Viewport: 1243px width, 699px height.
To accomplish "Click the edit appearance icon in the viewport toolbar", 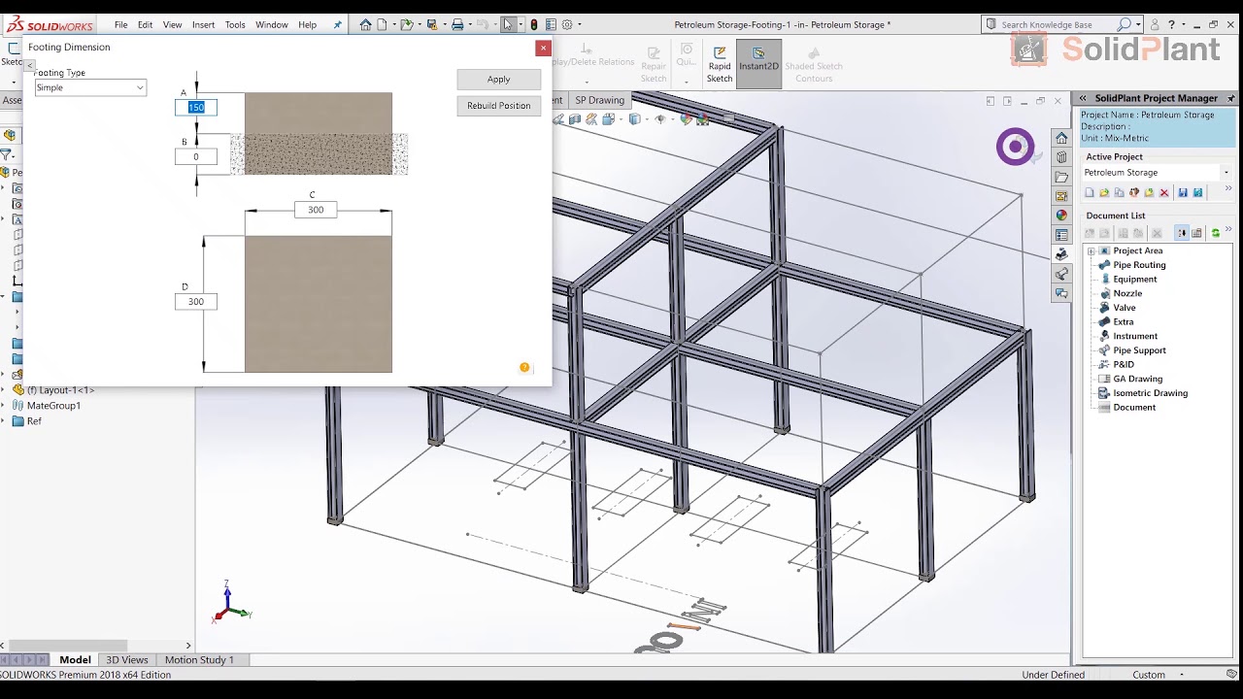I will (687, 119).
